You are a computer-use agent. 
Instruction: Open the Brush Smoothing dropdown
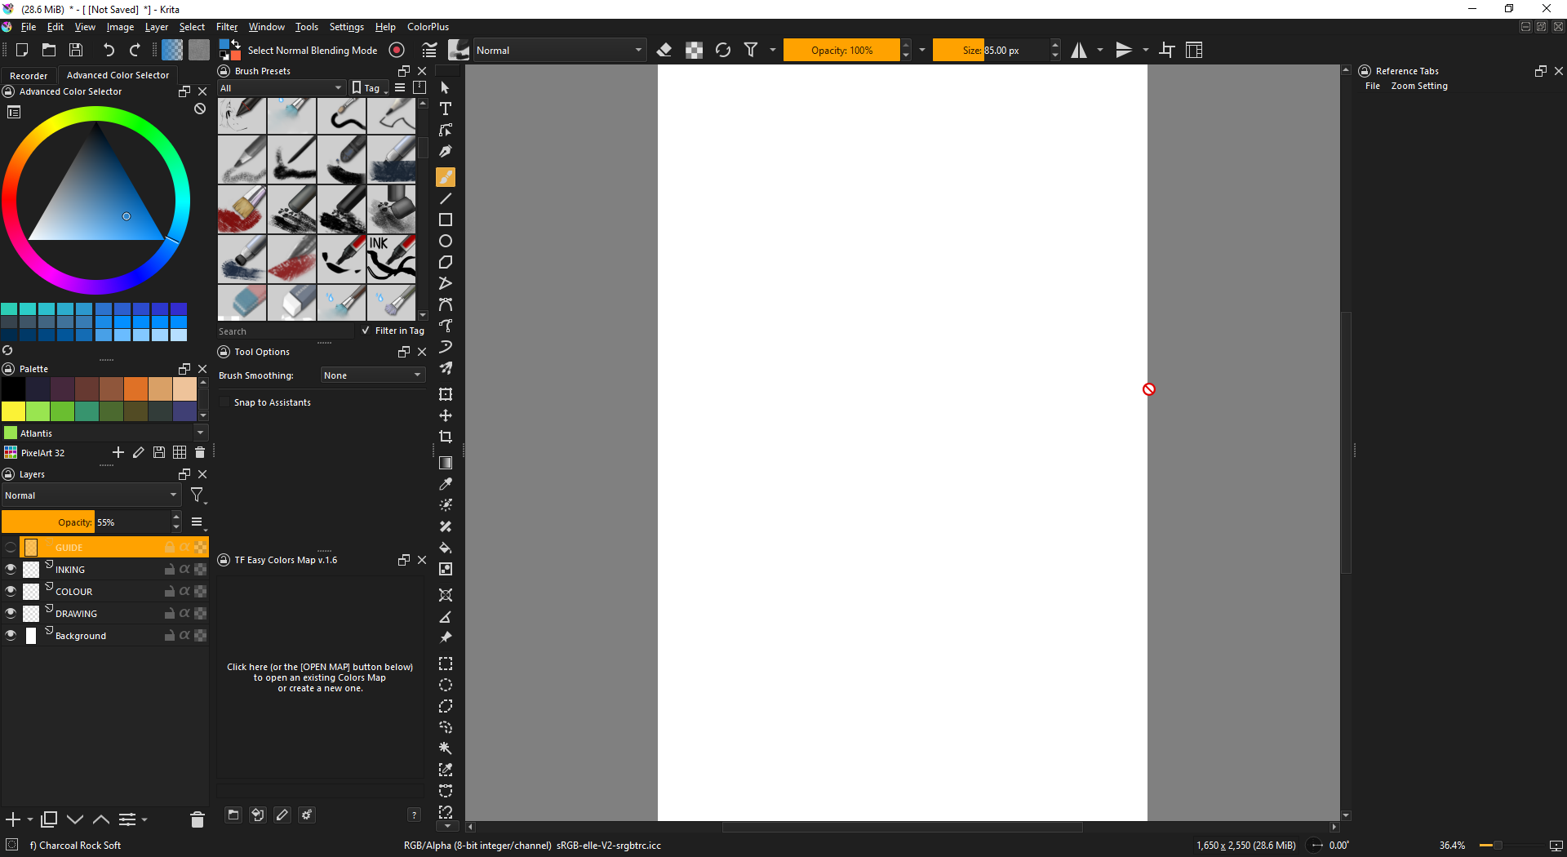click(x=372, y=375)
